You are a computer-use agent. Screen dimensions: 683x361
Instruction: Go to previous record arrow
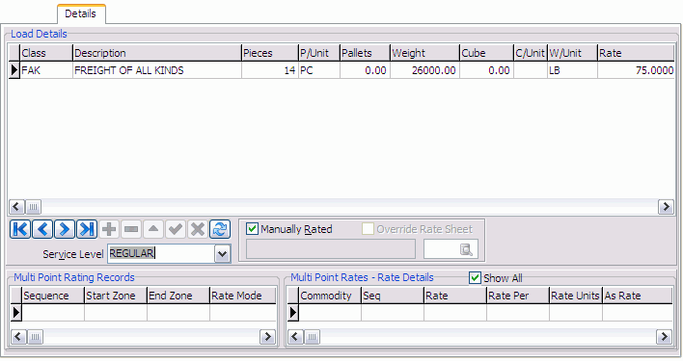pos(42,229)
